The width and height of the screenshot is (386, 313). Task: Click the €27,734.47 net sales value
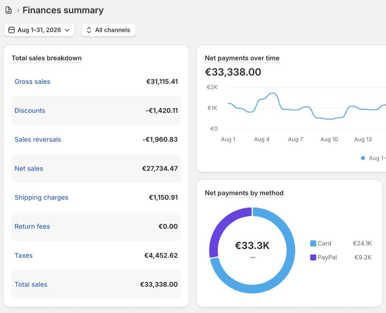click(x=160, y=169)
